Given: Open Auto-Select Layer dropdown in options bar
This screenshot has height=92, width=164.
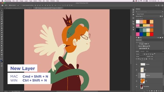Looking at the screenshot, I should point(19,5).
